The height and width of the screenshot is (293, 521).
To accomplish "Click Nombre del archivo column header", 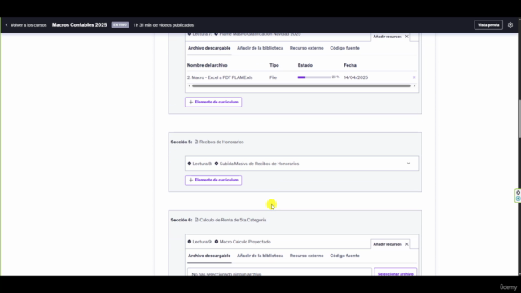I will [x=208, y=65].
